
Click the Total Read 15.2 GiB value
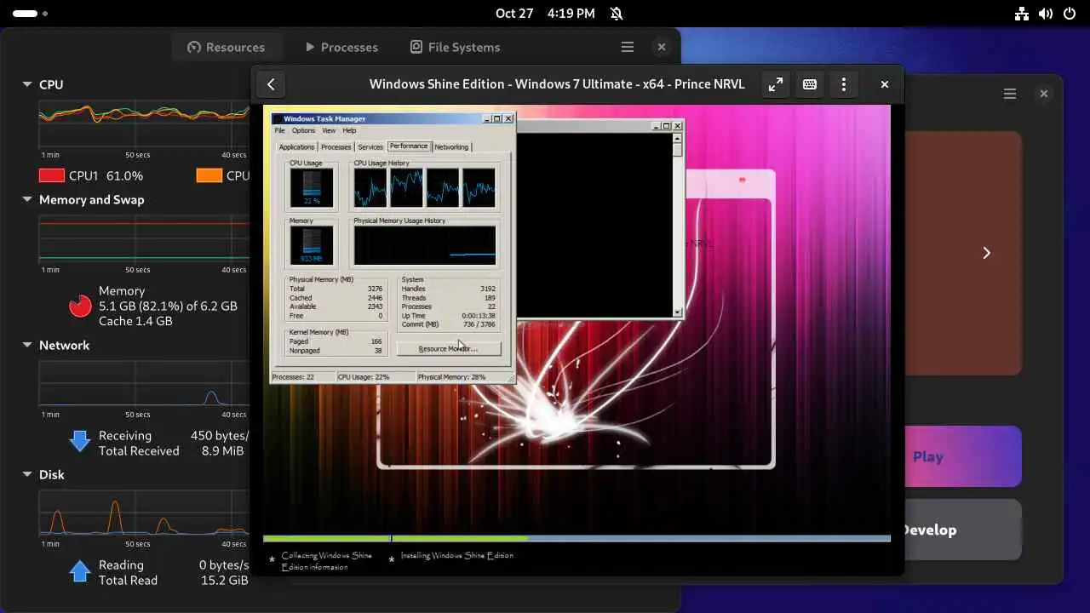pos(225,580)
